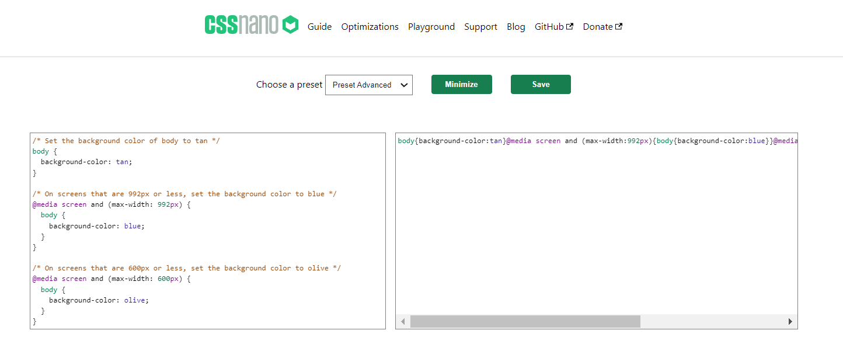Click the chevron on the Preset Advanced selector

404,85
